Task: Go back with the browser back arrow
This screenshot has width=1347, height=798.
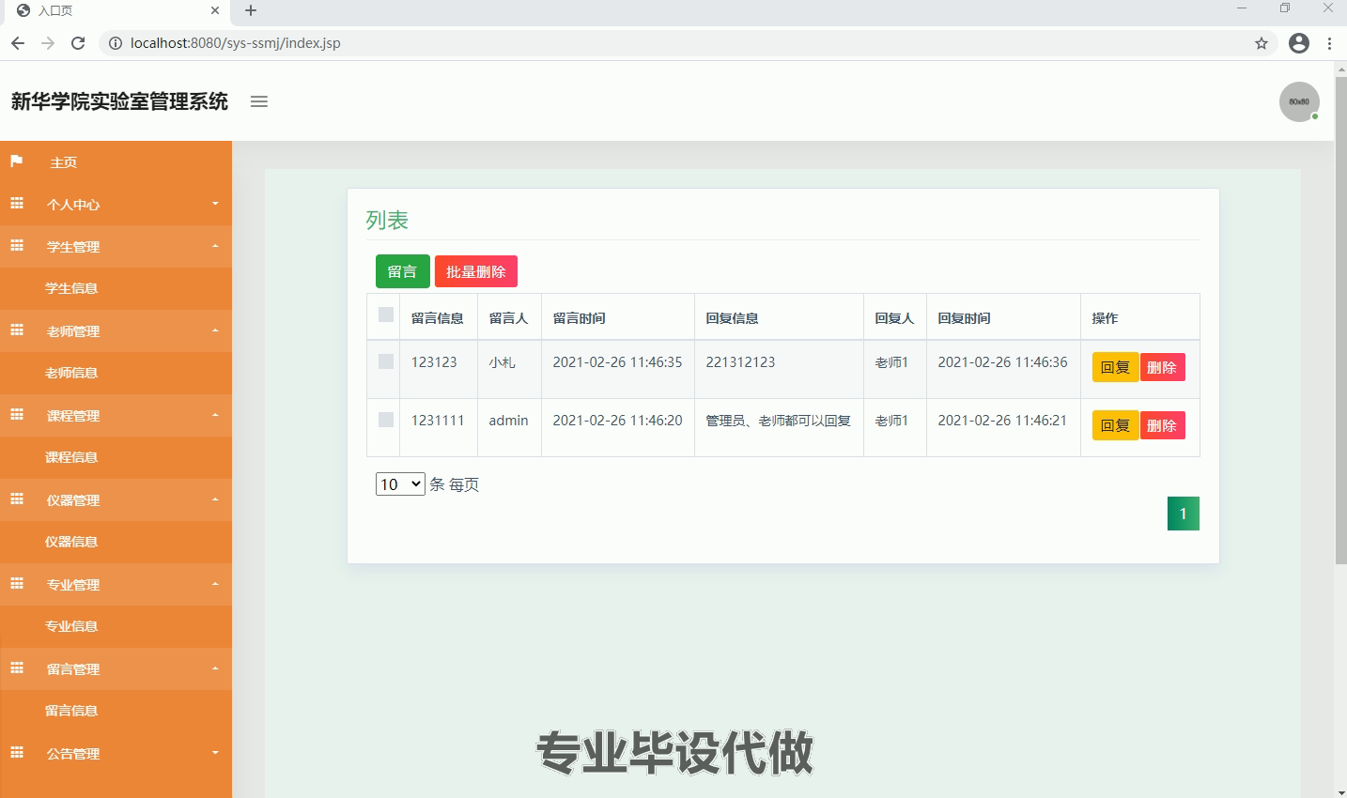Action: [x=18, y=43]
